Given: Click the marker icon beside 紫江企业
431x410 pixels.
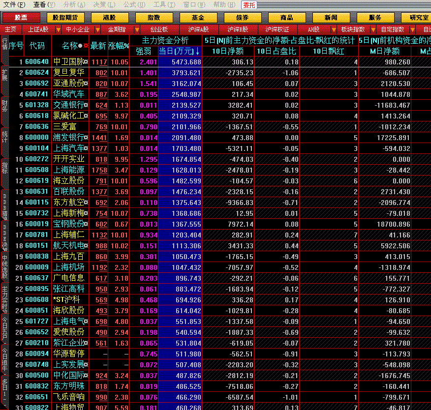Looking at the screenshot, I should [86, 343].
